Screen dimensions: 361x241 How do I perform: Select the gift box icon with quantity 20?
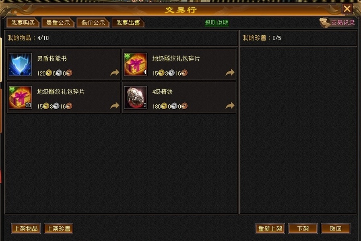pos(20,98)
